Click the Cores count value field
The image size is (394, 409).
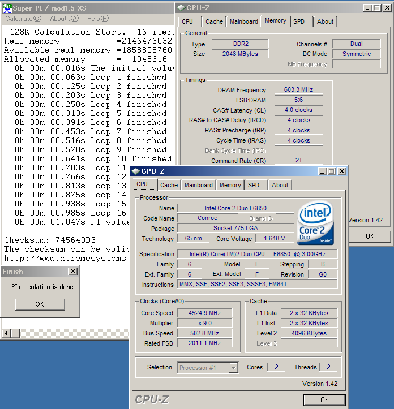(x=276, y=367)
